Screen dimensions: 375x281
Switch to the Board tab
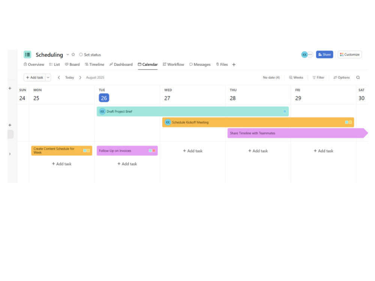coord(72,64)
